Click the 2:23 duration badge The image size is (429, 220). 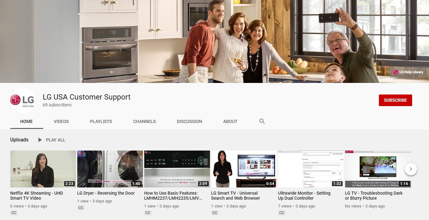[69, 184]
